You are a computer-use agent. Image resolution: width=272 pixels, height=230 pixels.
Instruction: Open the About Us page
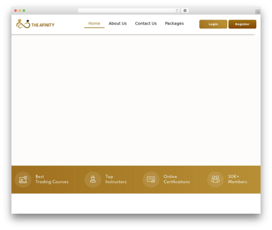118,23
